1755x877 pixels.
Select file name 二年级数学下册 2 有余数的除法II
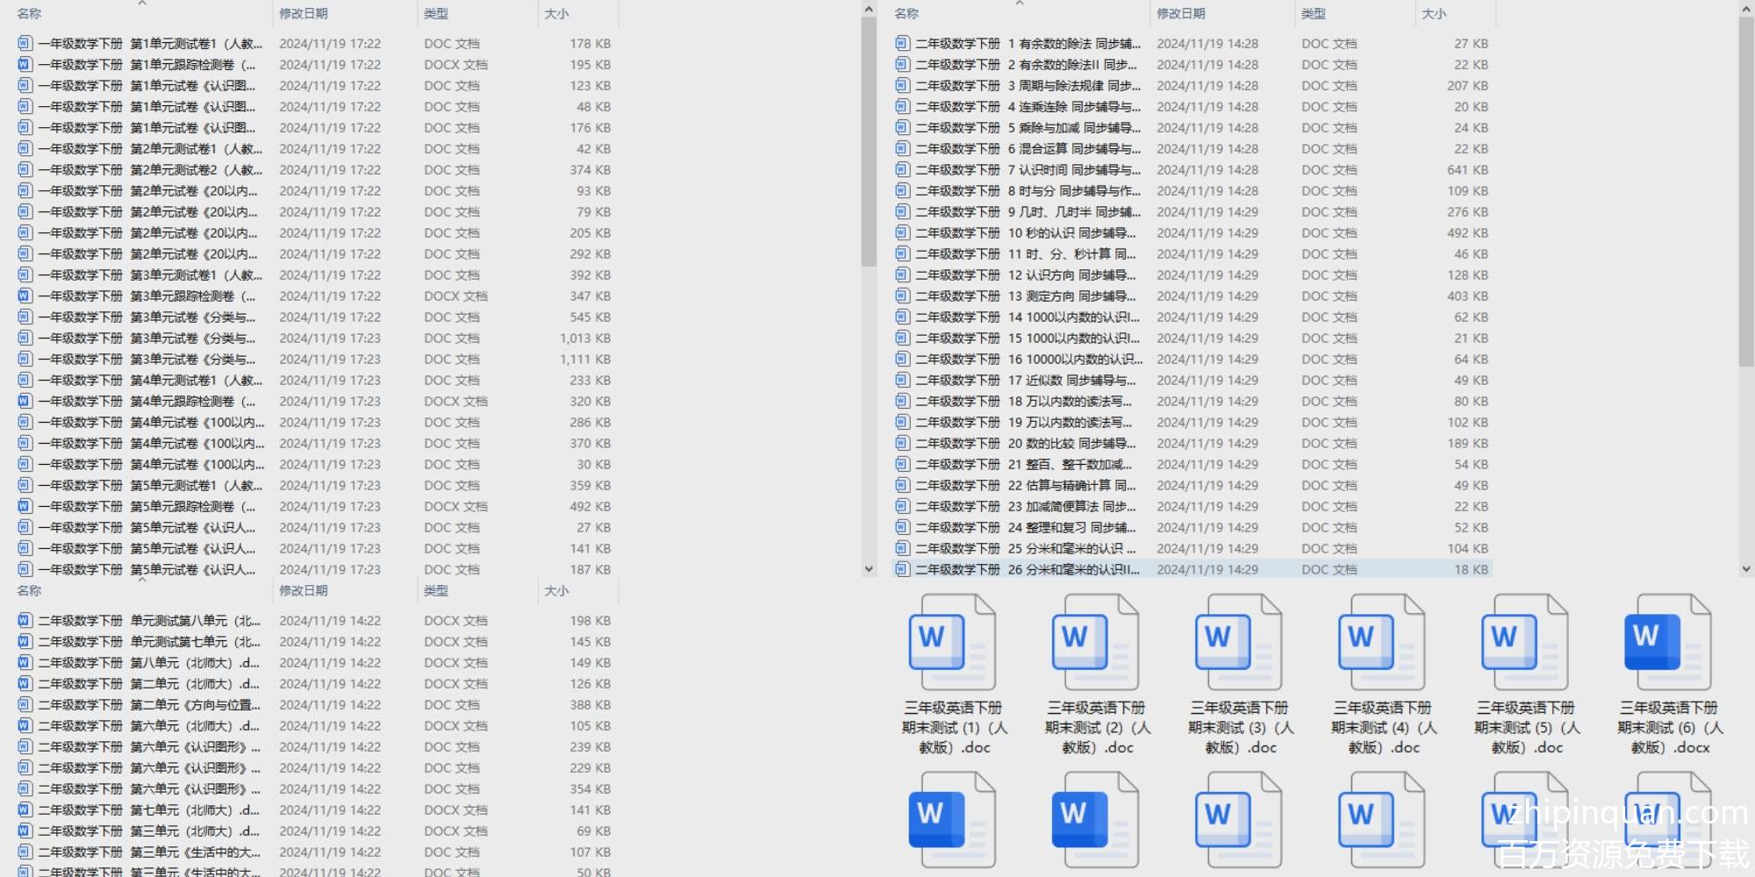[1027, 64]
